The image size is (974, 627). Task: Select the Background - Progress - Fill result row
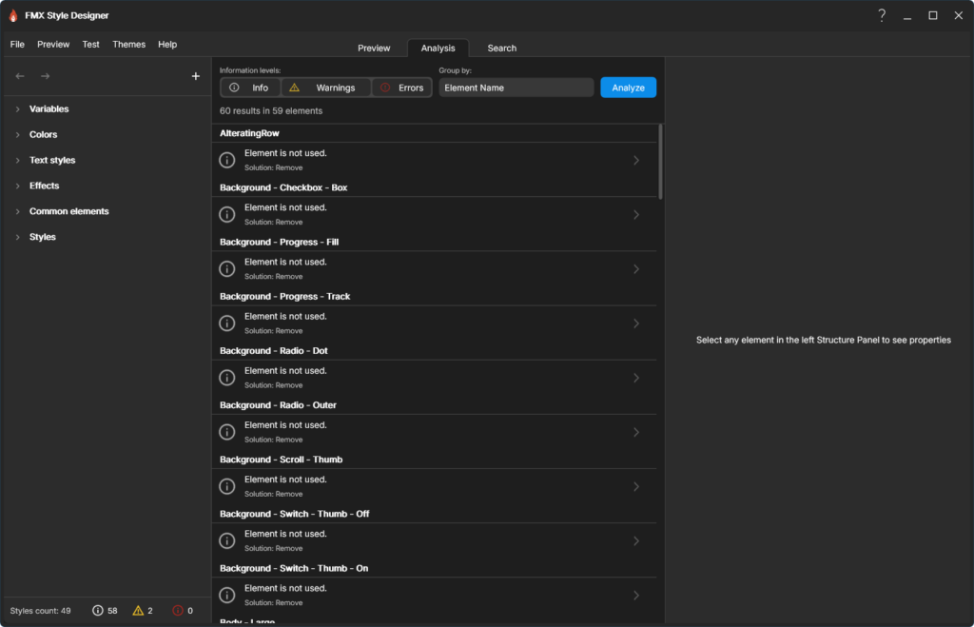pos(434,268)
